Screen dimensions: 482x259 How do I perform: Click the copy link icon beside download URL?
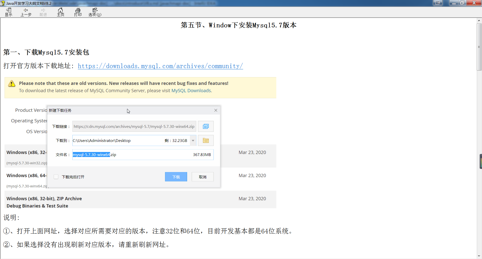(x=206, y=126)
